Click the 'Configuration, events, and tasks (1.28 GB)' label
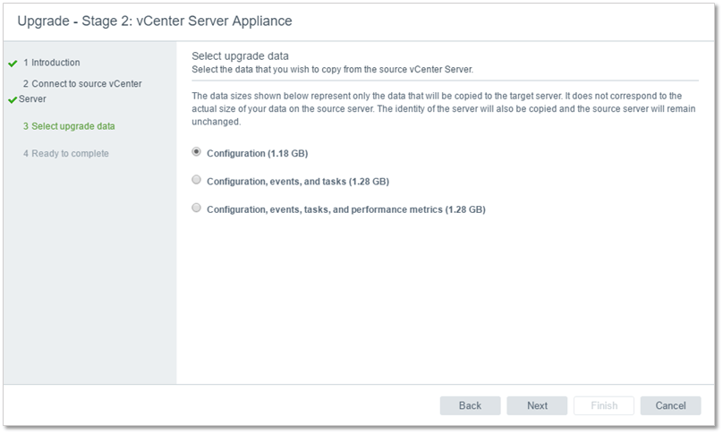The height and width of the screenshot is (434, 723). tap(298, 182)
